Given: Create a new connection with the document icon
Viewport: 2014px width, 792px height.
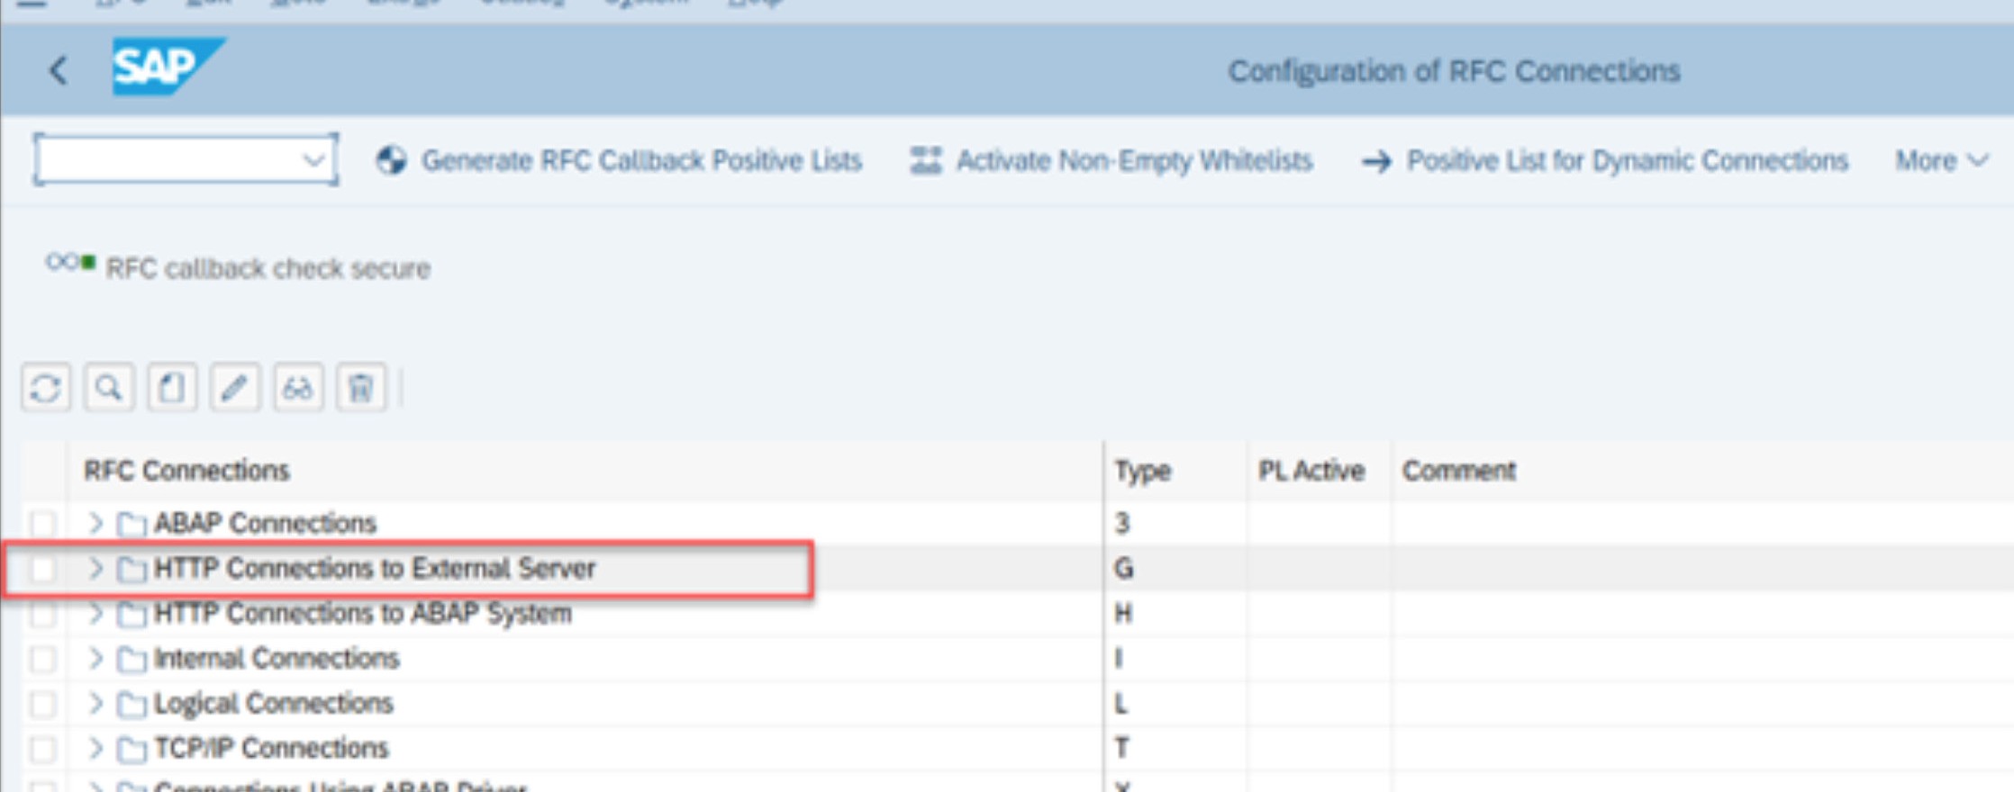Looking at the screenshot, I should tap(172, 388).
